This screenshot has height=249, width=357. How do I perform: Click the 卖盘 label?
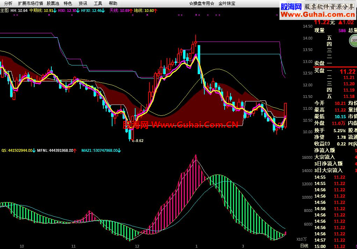point(319,63)
